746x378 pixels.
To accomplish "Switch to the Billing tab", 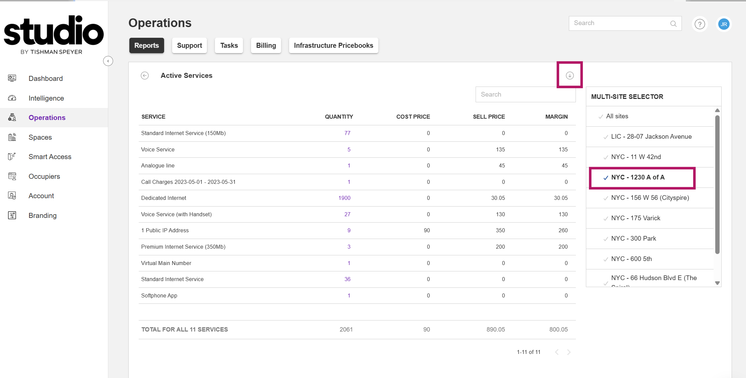I will (266, 45).
